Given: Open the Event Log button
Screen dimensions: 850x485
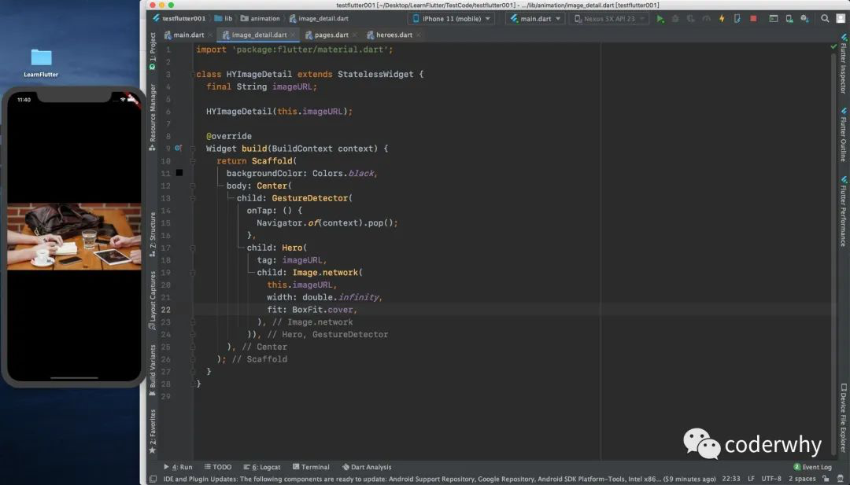Looking at the screenshot, I should (811, 467).
